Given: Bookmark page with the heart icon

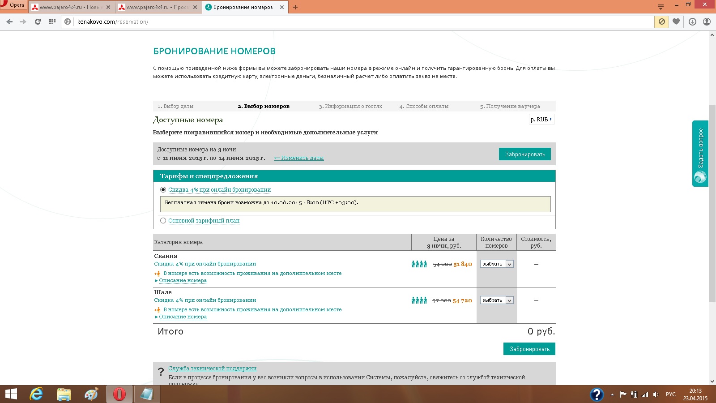Looking at the screenshot, I should pos(676,21).
